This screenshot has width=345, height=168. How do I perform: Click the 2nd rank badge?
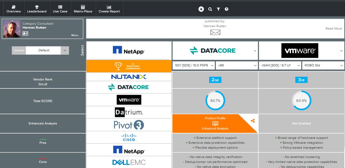pos(215,80)
